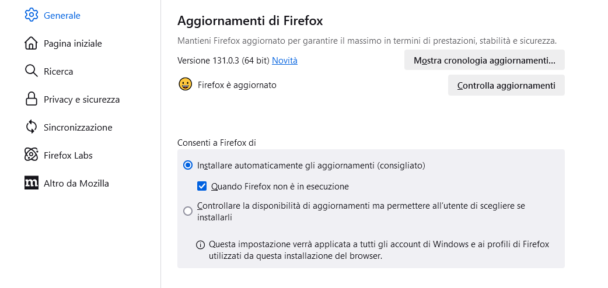Click the smiley face update status icon

(185, 85)
